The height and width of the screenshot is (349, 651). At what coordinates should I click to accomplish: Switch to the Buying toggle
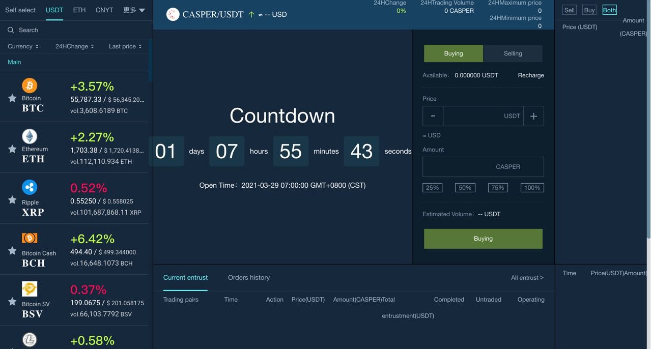(454, 53)
